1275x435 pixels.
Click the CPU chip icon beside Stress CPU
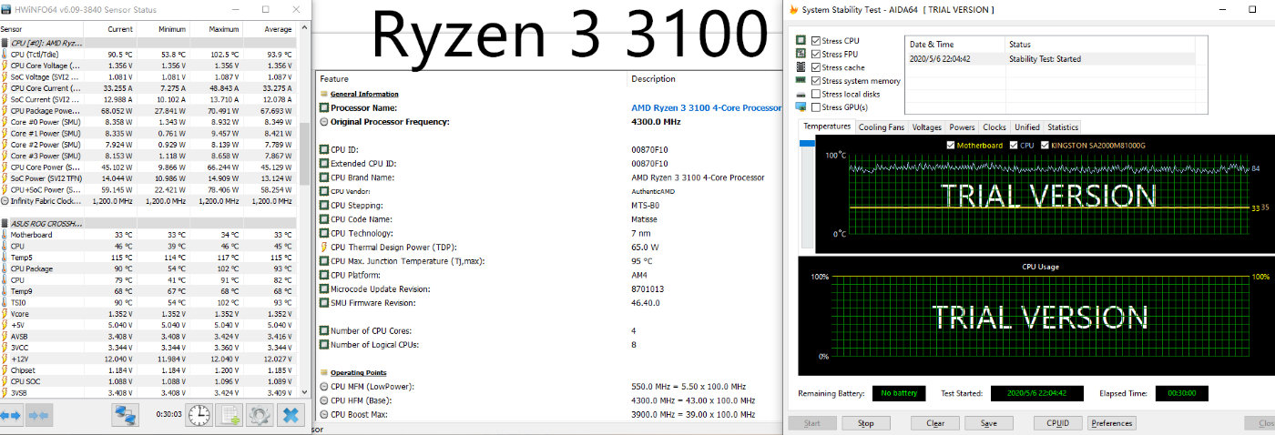coord(801,41)
